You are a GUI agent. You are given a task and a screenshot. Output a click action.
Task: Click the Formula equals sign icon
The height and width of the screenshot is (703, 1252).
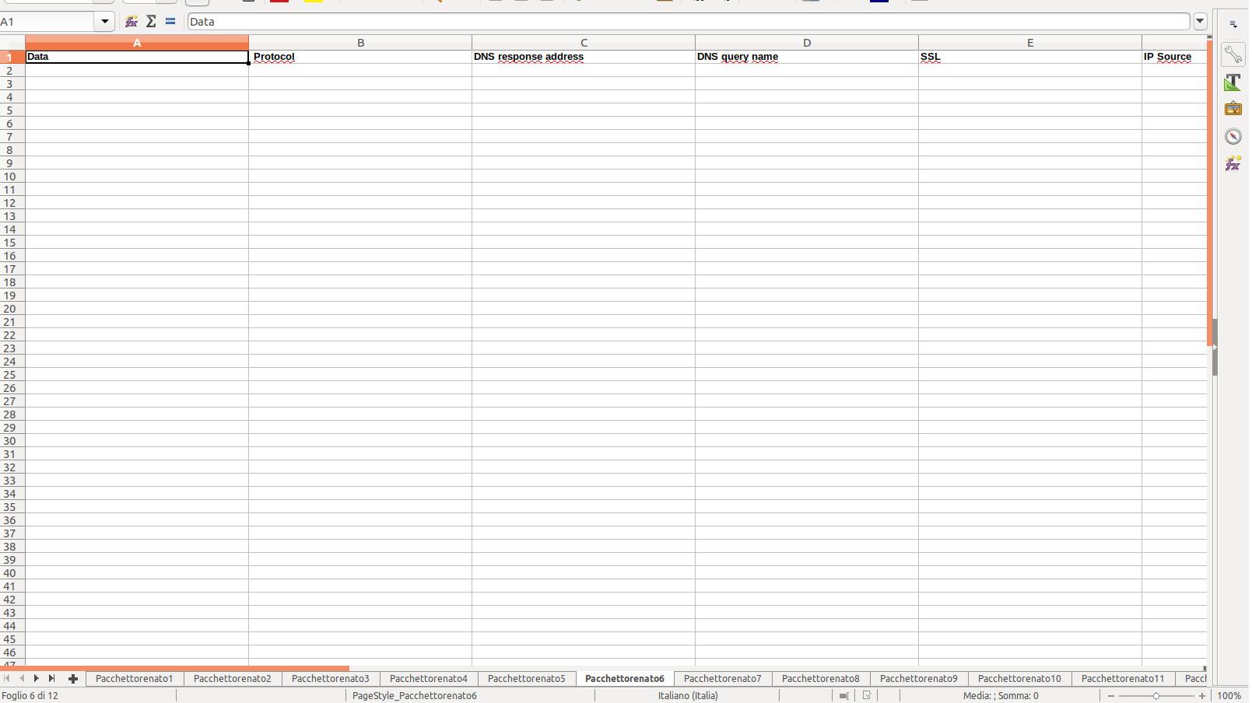point(170,22)
